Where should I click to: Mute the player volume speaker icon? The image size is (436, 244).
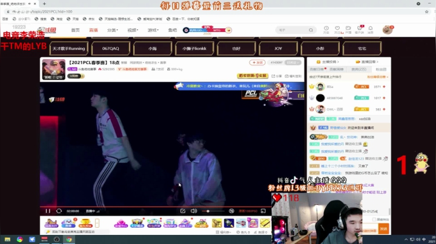click(x=194, y=211)
